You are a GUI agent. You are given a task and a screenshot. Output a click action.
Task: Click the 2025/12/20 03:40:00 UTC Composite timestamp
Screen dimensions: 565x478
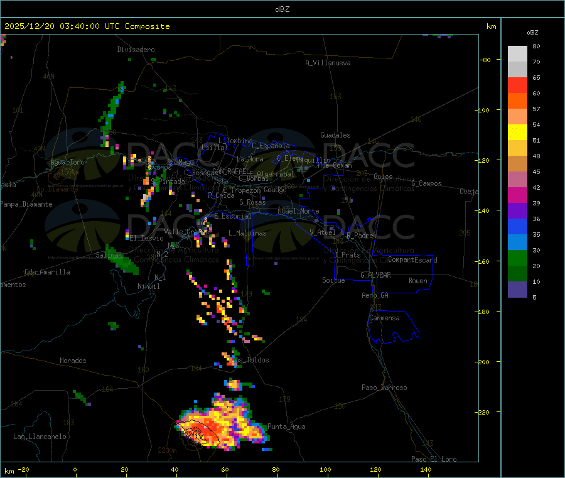tap(87, 26)
